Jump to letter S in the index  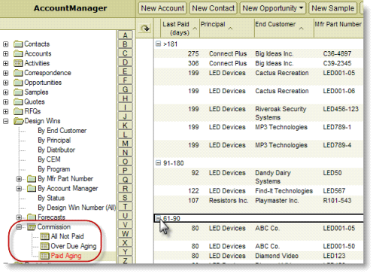pyautogui.click(x=125, y=198)
